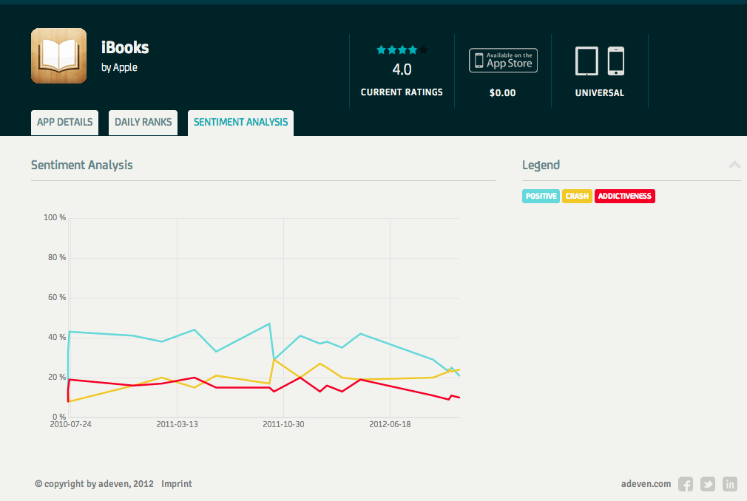This screenshot has width=747, height=501.
Task: Toggle the Crash series in legend
Action: click(x=577, y=196)
